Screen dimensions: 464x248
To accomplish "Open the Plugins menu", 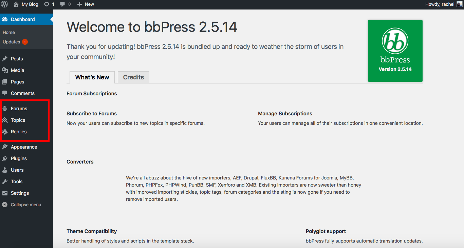I will point(26,158).
